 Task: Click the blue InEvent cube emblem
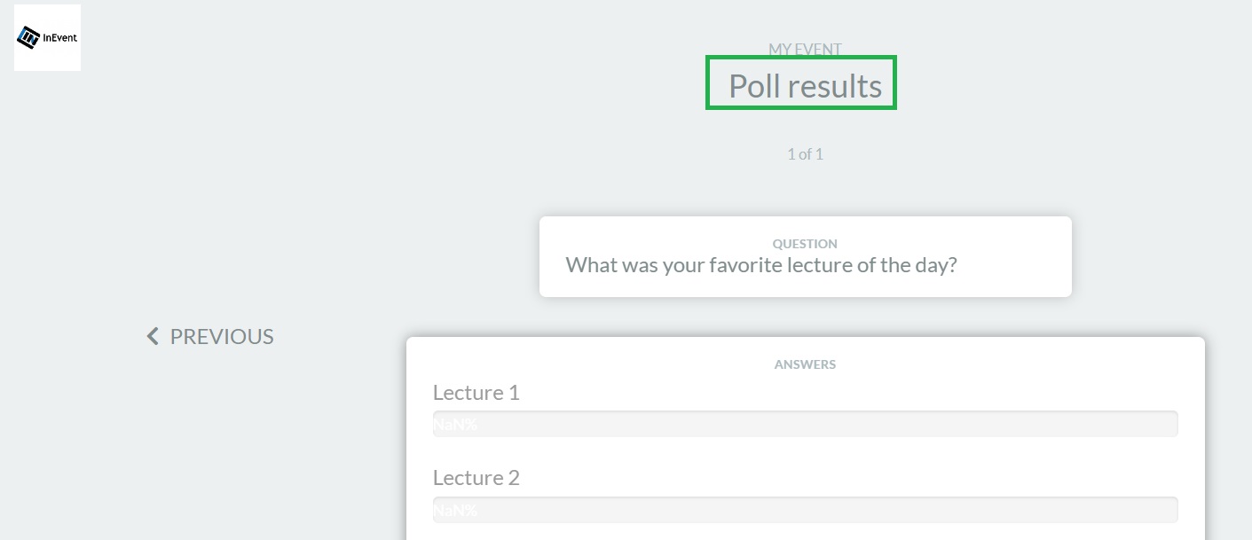tap(29, 37)
